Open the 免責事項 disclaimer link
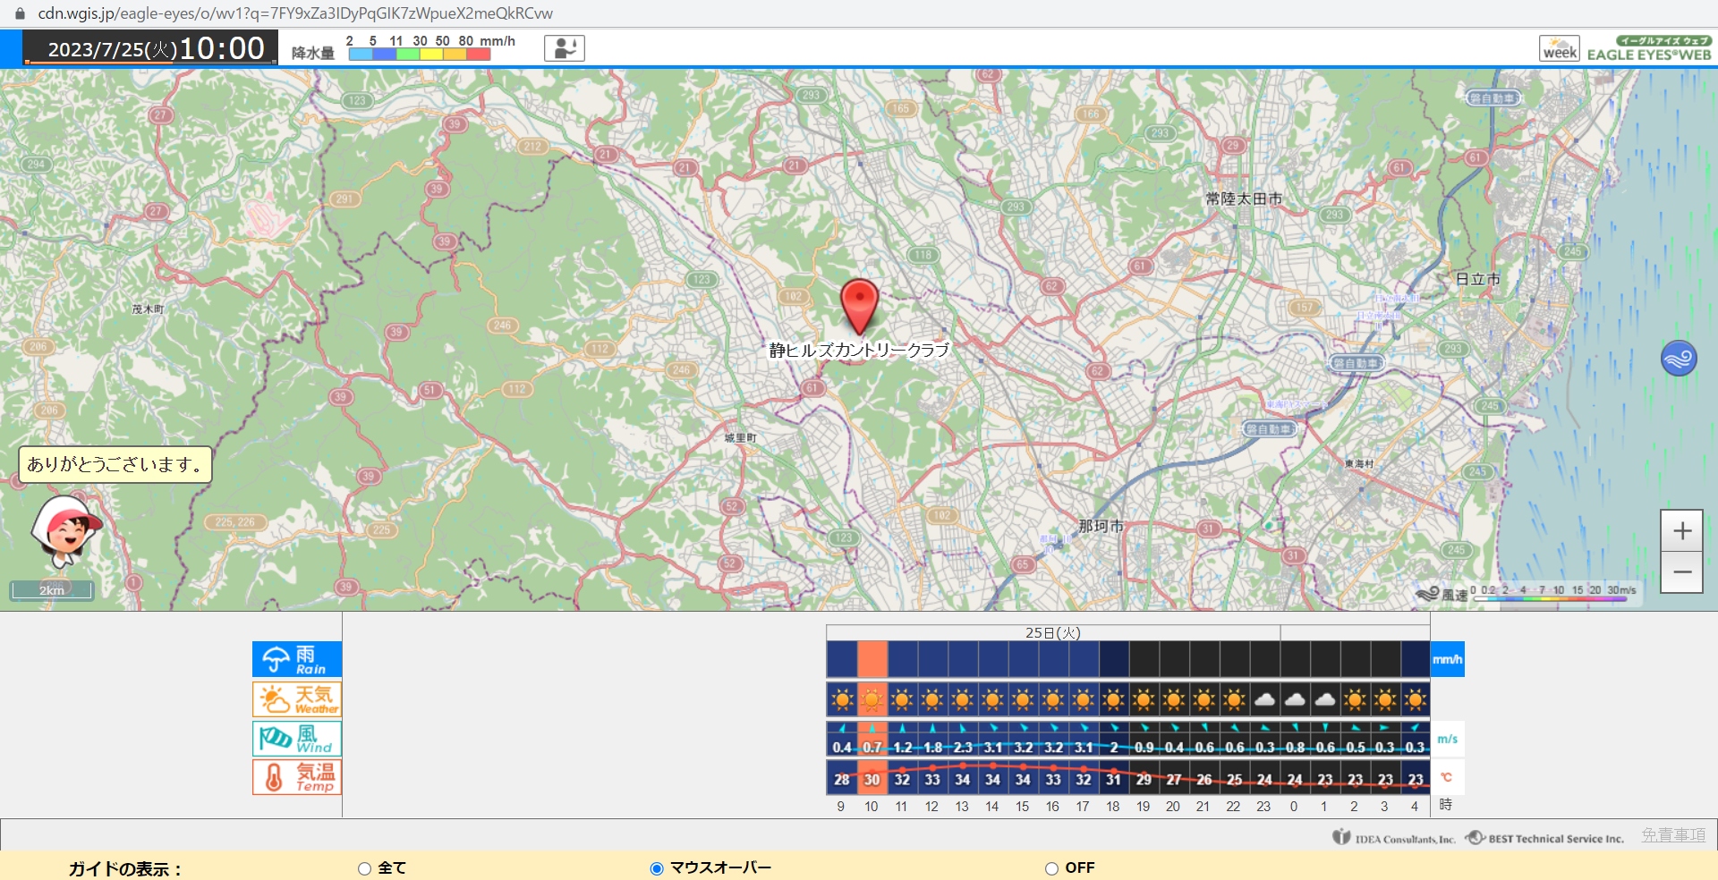The height and width of the screenshot is (880, 1718). click(1673, 835)
